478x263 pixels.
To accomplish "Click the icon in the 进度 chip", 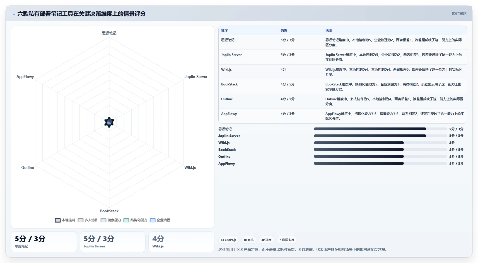I will (263, 240).
